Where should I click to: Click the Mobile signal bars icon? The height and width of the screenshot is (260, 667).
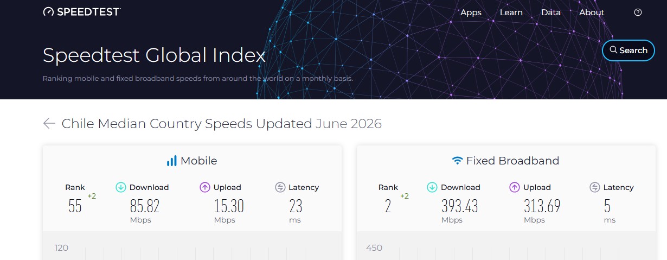[x=171, y=161]
